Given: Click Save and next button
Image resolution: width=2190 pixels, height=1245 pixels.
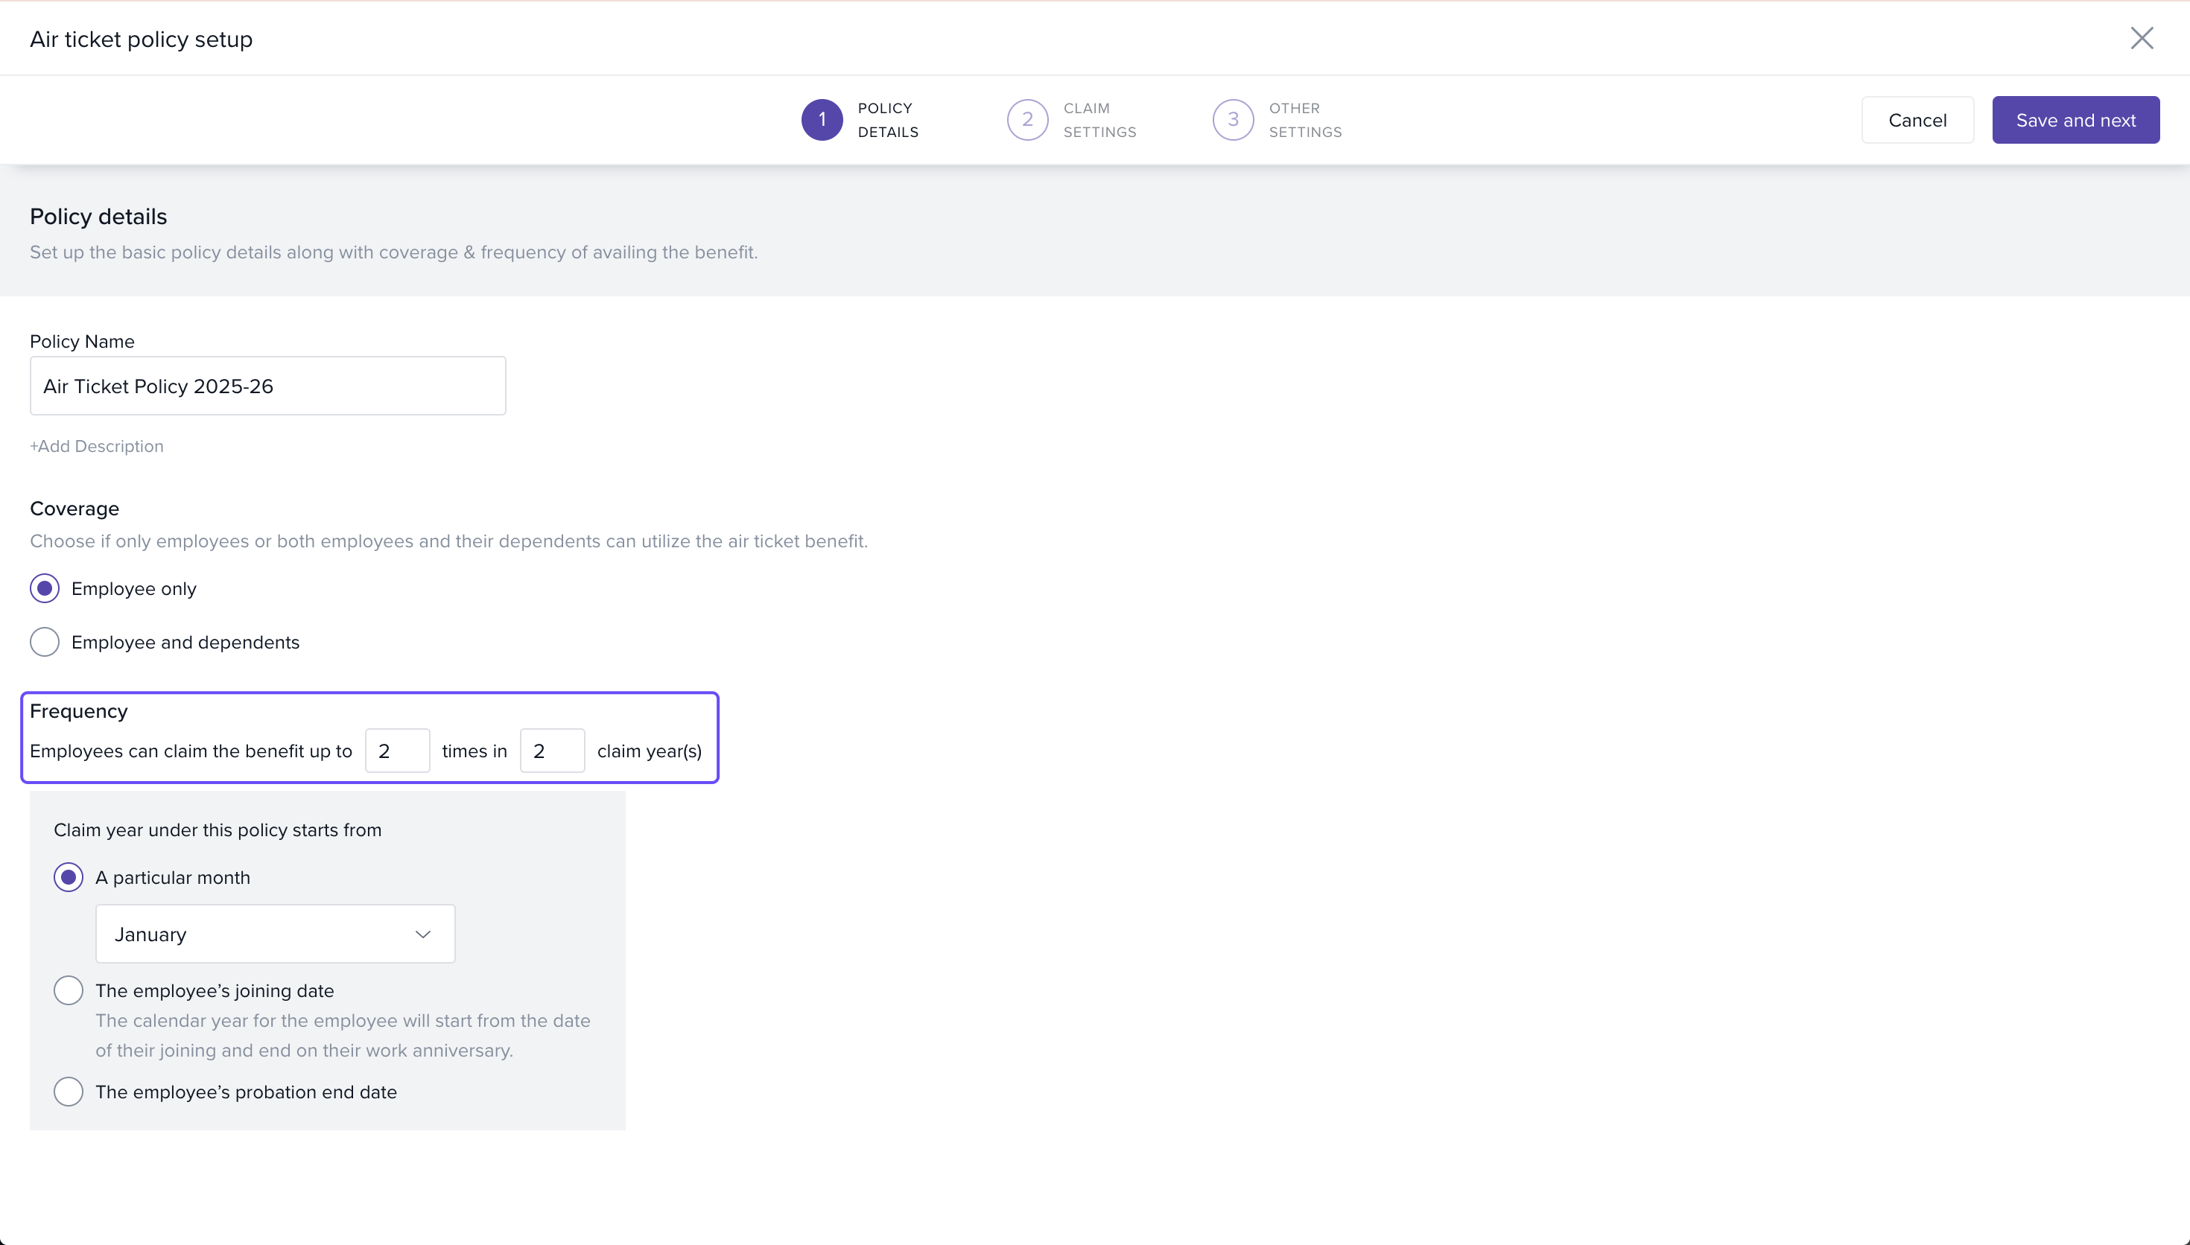Looking at the screenshot, I should [x=2075, y=120].
